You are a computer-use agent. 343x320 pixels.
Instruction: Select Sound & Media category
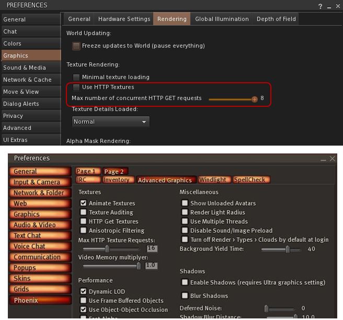tap(25, 68)
